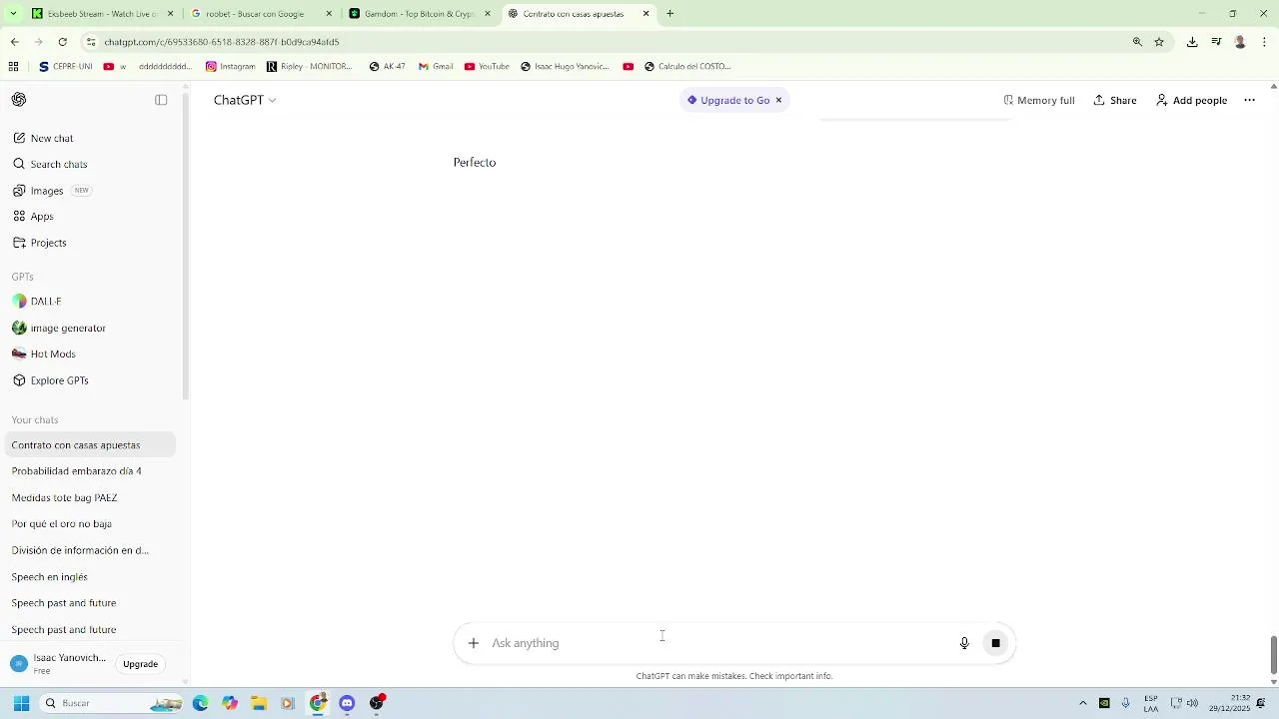Open chat 'Contrato con casas apuestas'
1279x719 pixels.
coord(90,445)
